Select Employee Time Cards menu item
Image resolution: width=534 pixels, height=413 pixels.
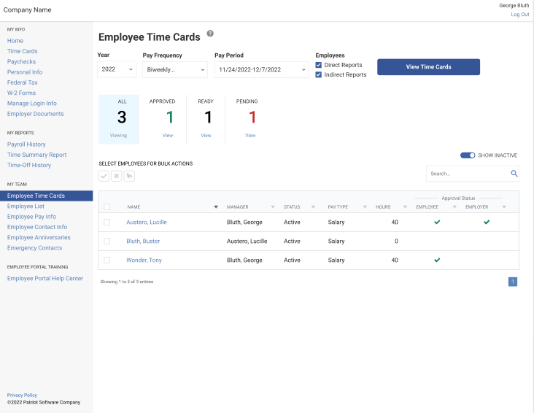pos(46,196)
